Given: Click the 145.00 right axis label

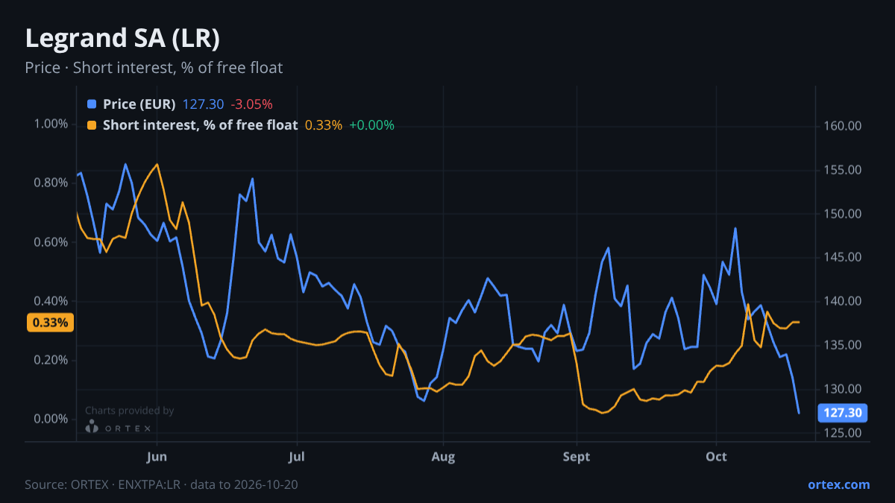Looking at the screenshot, I should click(x=844, y=257).
